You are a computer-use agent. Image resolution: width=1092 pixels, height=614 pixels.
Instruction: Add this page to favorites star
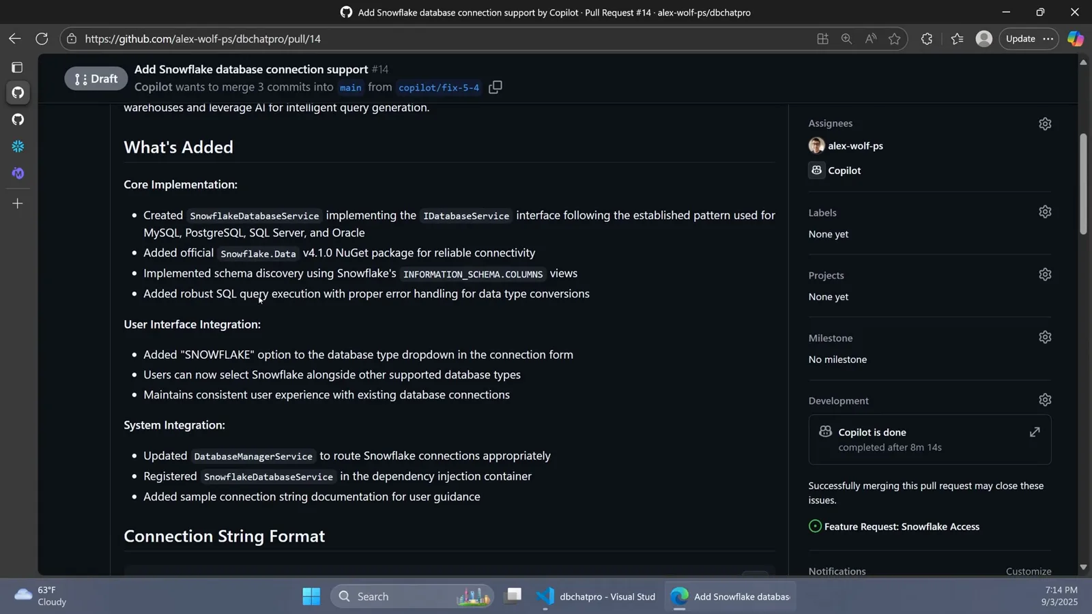(x=894, y=39)
